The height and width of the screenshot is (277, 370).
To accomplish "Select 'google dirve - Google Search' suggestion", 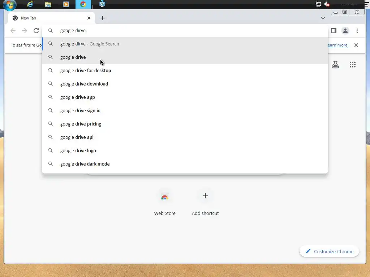I will [185, 44].
